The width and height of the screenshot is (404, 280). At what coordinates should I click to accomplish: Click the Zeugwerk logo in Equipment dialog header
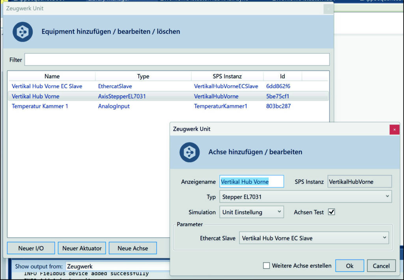(22, 32)
